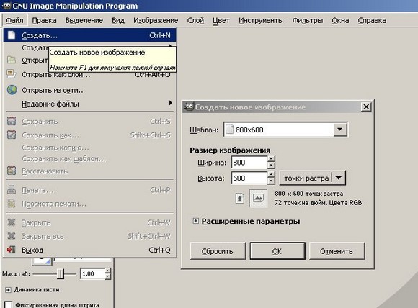Open the Изображение menu

click(156, 20)
